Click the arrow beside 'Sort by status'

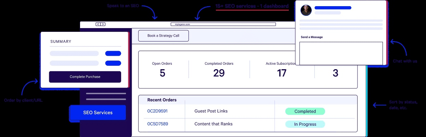pyautogui.click(x=379, y=105)
